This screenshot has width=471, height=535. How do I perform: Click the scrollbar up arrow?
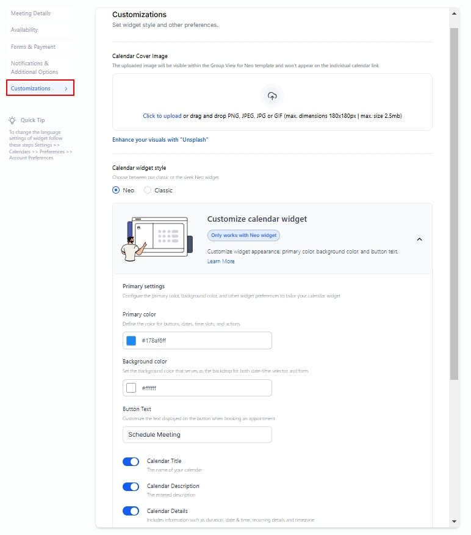455,13
